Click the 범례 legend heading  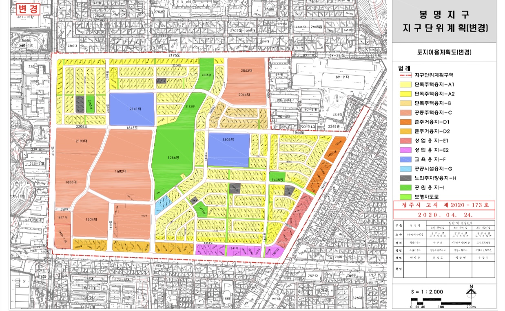coord(404,68)
